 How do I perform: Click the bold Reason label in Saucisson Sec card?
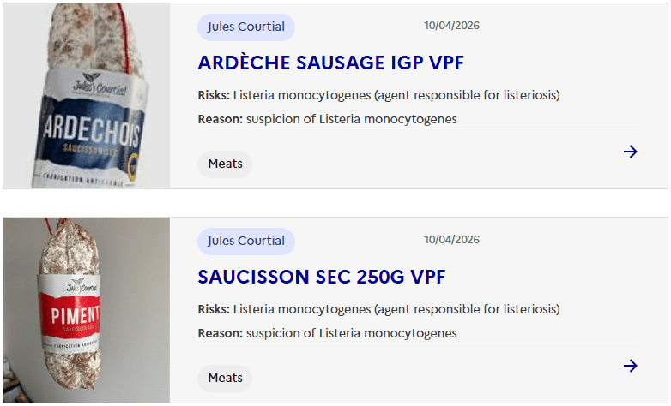point(220,333)
